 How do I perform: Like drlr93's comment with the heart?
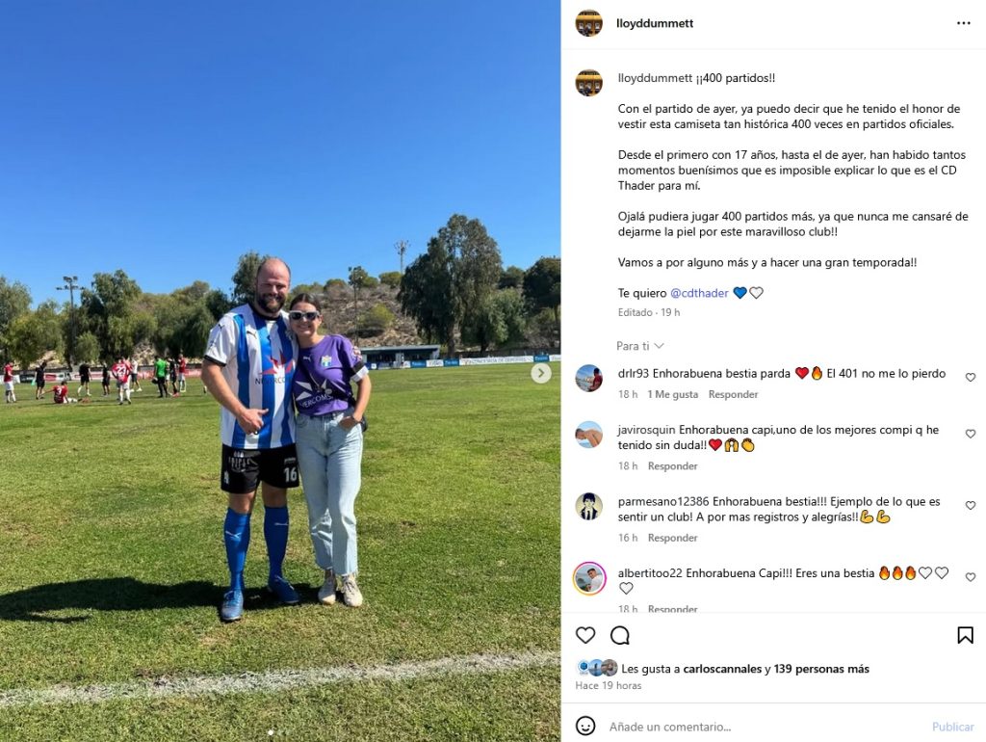tap(971, 378)
